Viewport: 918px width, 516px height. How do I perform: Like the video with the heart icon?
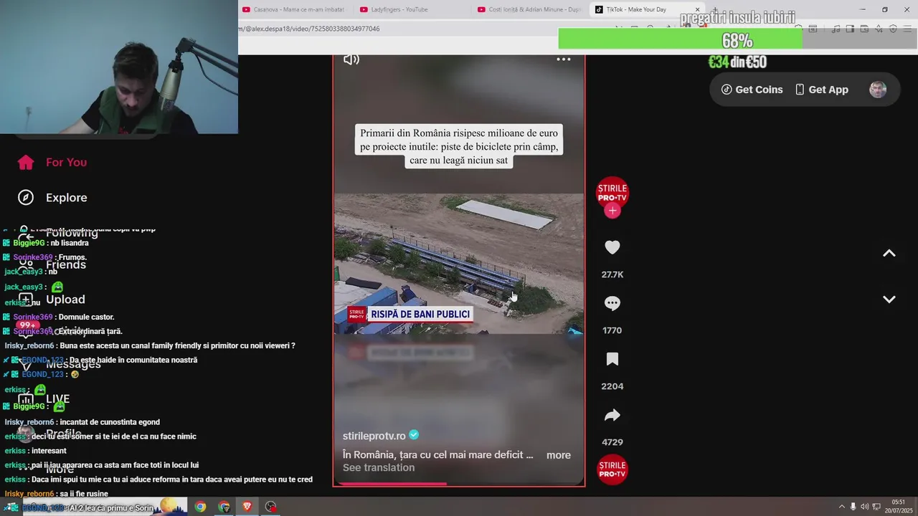612,247
